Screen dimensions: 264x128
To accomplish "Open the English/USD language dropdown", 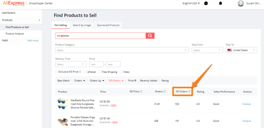I will pyautogui.click(x=191, y=3).
